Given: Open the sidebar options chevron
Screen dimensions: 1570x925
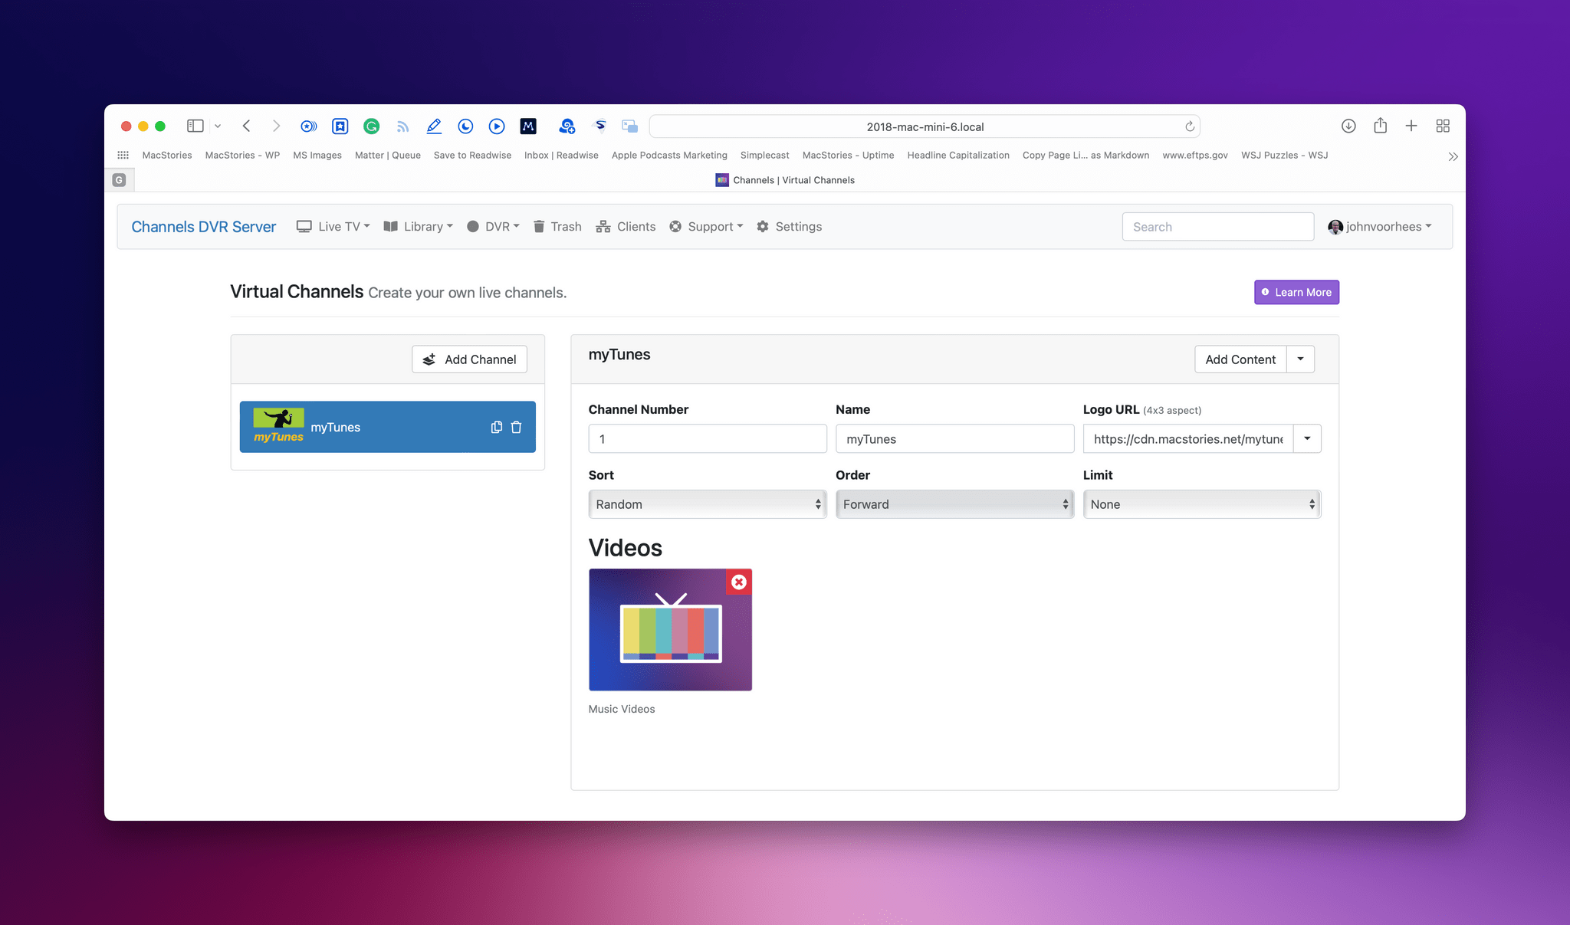Looking at the screenshot, I should click(218, 126).
